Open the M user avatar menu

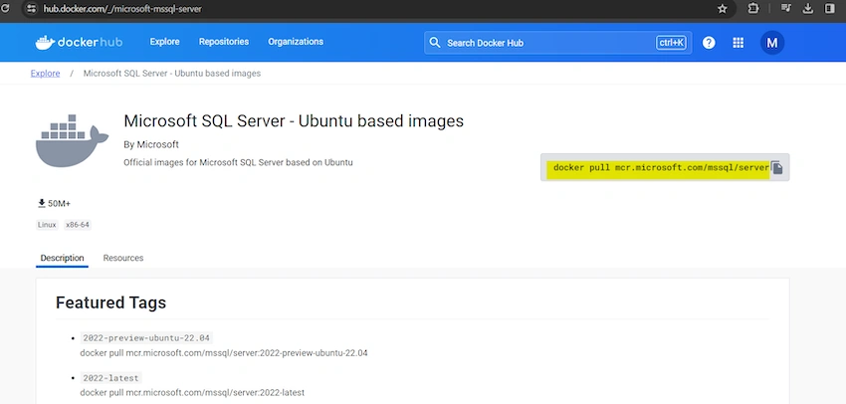point(772,43)
